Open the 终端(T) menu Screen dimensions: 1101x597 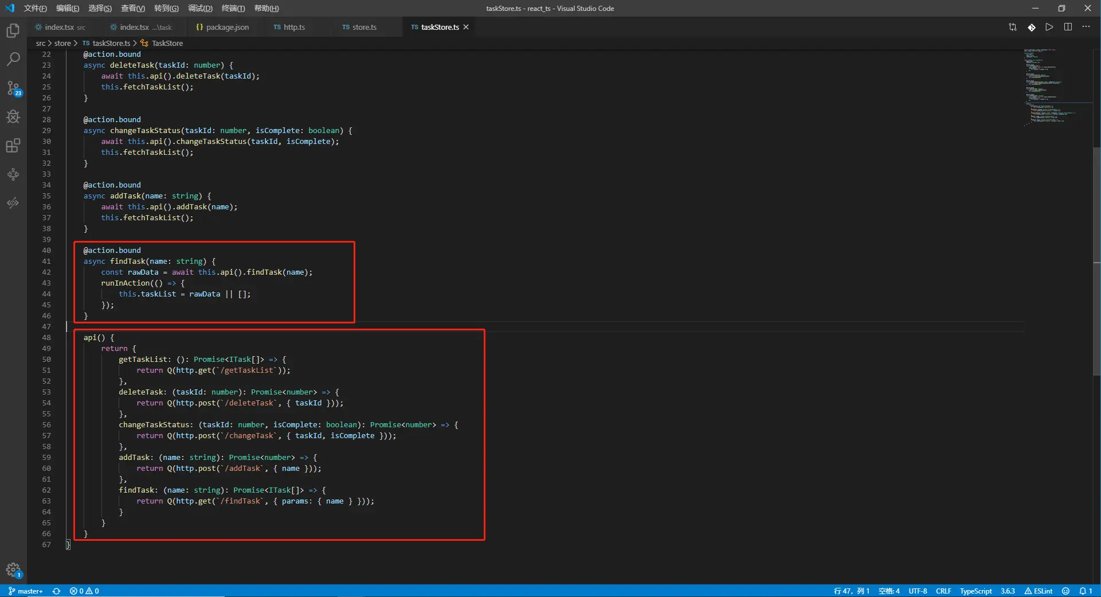coord(233,8)
